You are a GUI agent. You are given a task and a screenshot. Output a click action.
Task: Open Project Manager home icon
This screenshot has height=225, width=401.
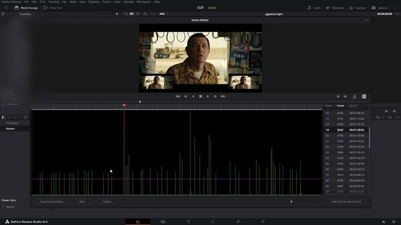[383, 222]
